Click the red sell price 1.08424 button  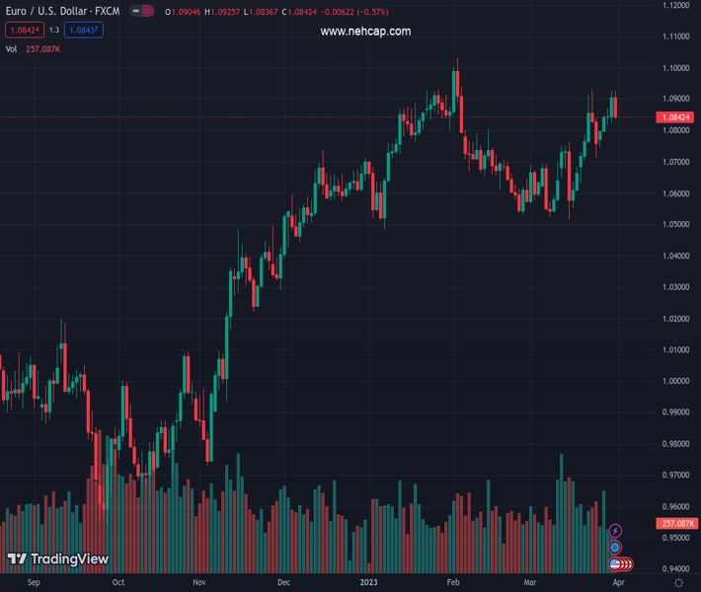pyautogui.click(x=24, y=31)
